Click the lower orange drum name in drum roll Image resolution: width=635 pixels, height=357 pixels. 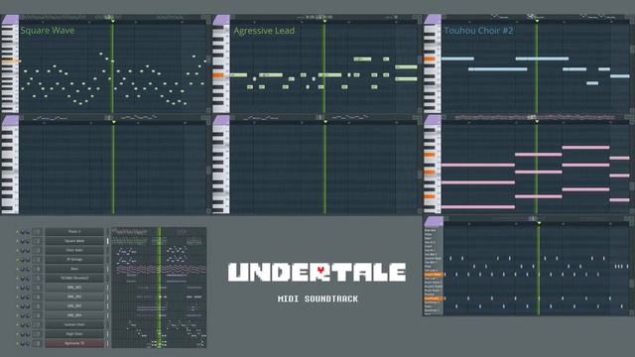click(434, 298)
